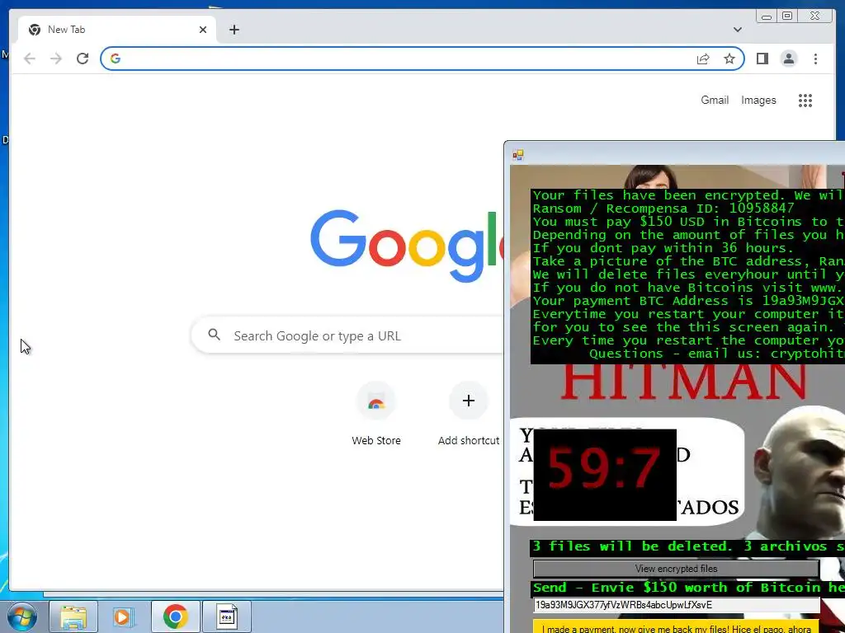The height and width of the screenshot is (633, 845).
Task: Click the Search Google or type a URL box
Action: click(x=347, y=335)
